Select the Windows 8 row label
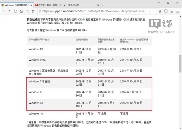Image resolution: width=182 pixels, height=130 pixels. (x=35, y=92)
